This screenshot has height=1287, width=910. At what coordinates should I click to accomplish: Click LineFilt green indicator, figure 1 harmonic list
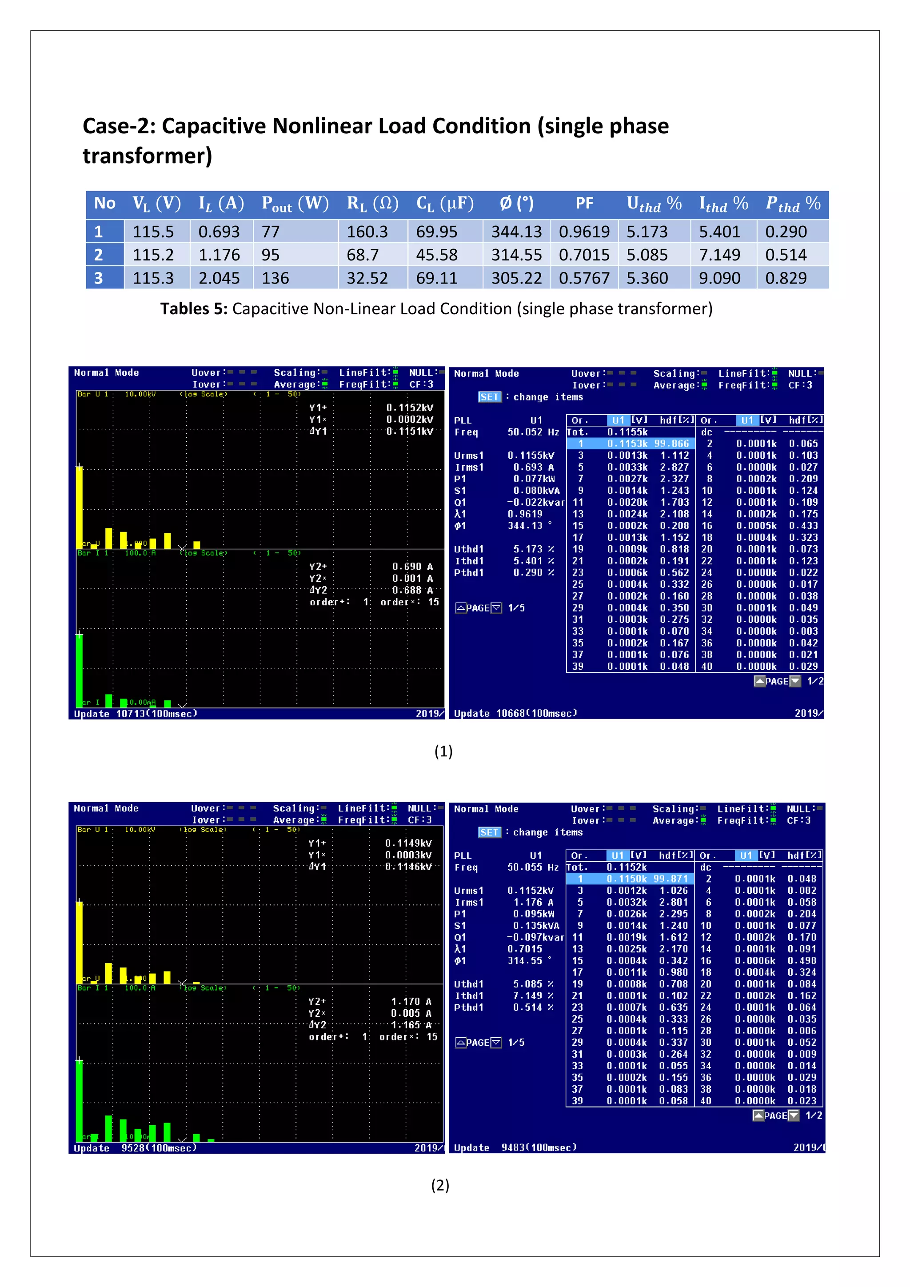[774, 373]
